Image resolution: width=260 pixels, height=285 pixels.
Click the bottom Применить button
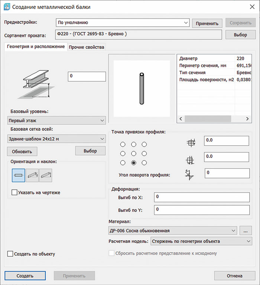click(x=74, y=276)
